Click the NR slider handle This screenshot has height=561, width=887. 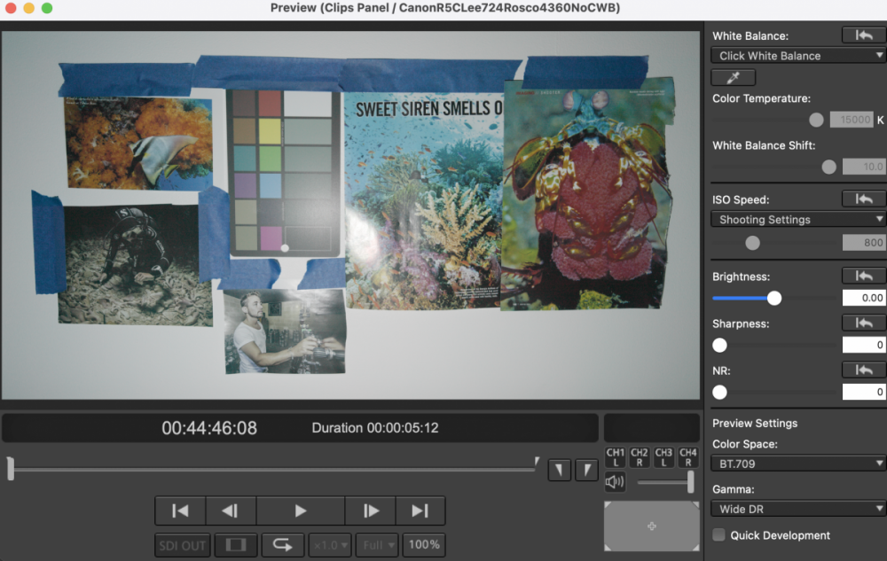[x=719, y=392]
